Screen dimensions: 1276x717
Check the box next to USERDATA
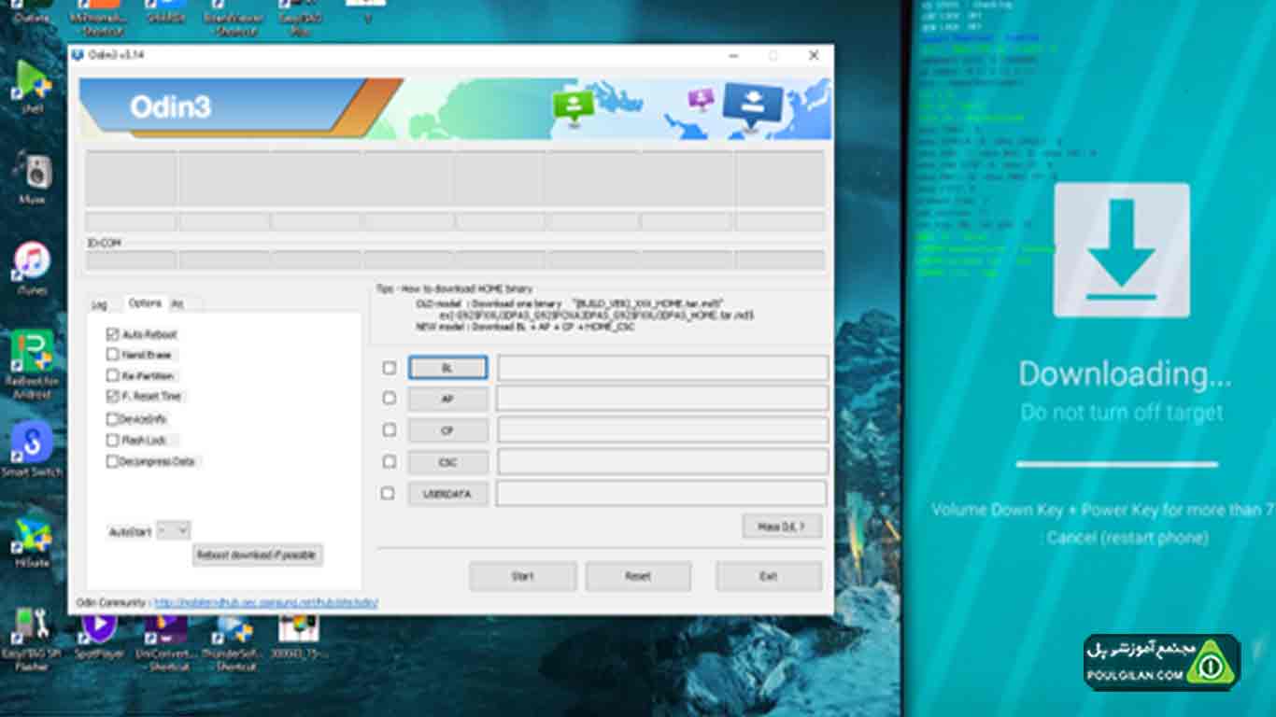(x=390, y=494)
